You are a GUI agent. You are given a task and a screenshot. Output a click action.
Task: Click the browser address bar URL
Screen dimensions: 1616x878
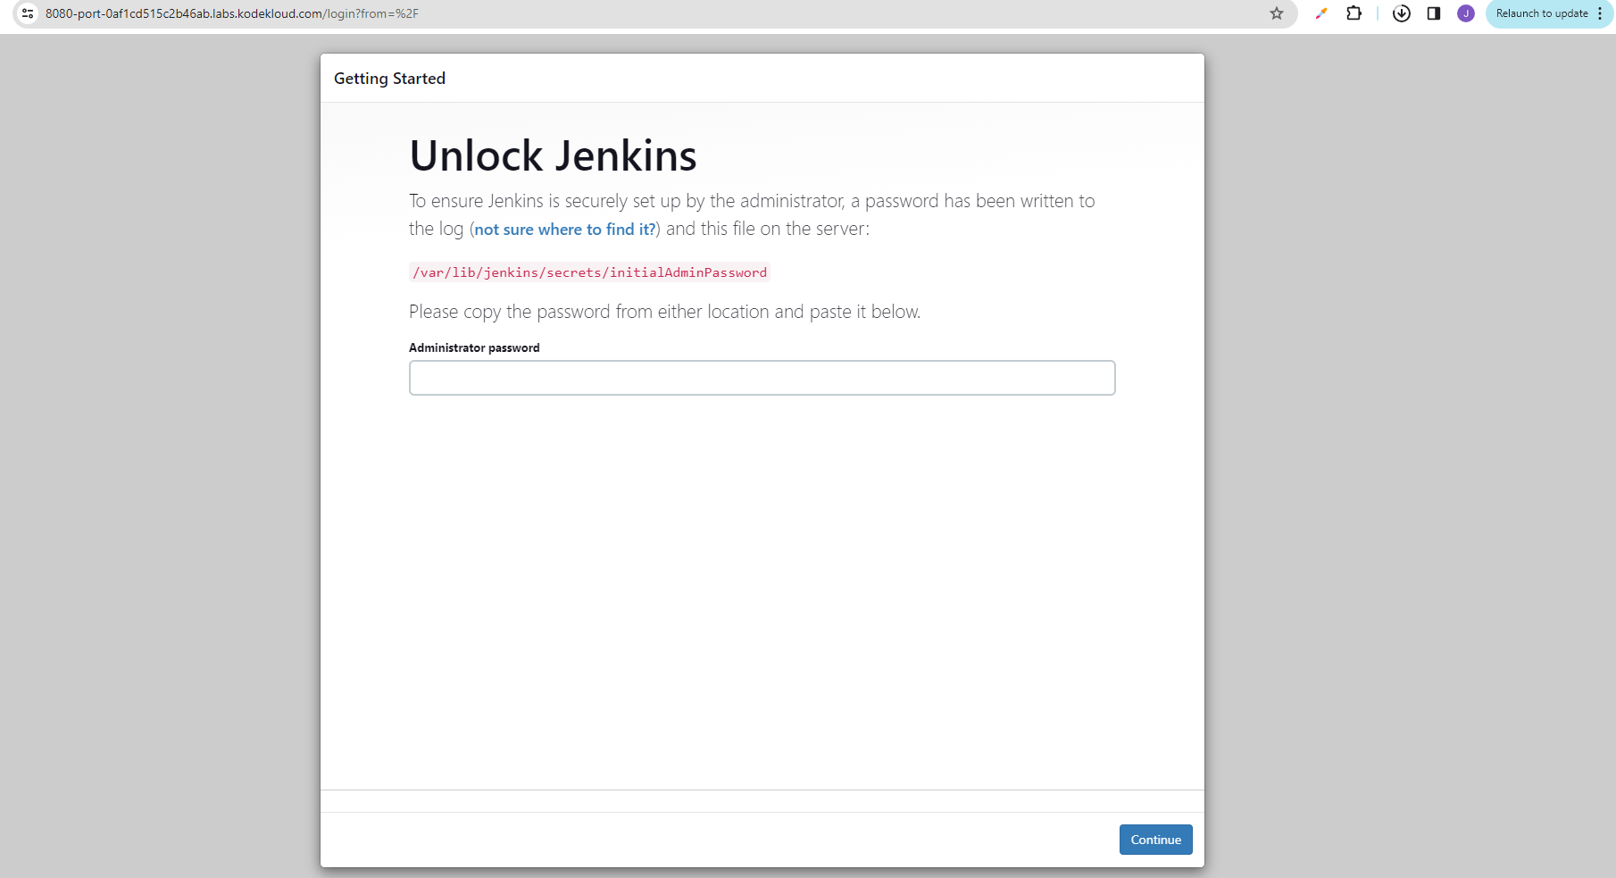coord(232,13)
